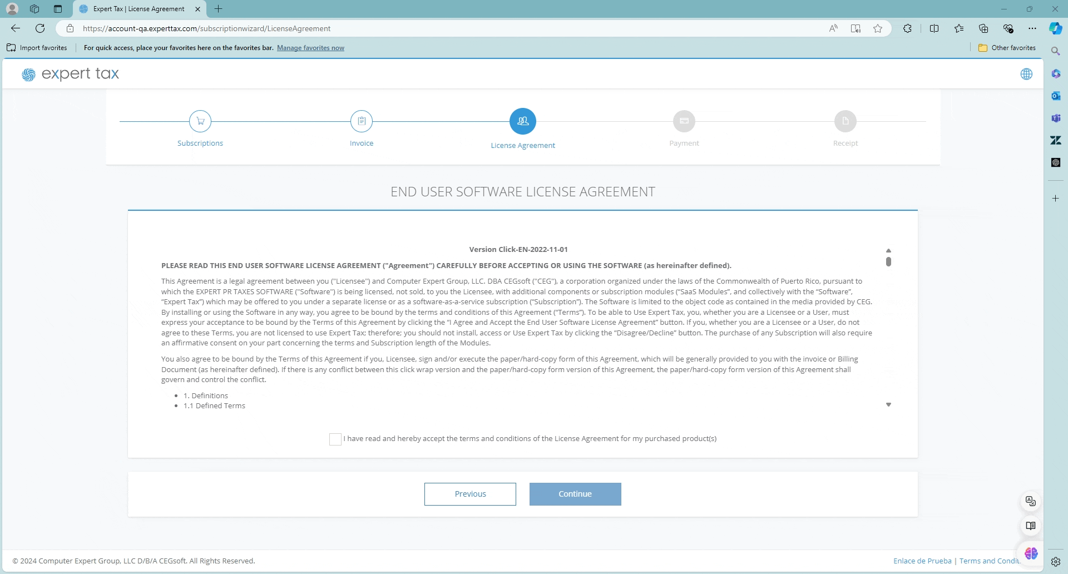The height and width of the screenshot is (574, 1068).
Task: Click the Receipt step document icon
Action: (x=845, y=121)
